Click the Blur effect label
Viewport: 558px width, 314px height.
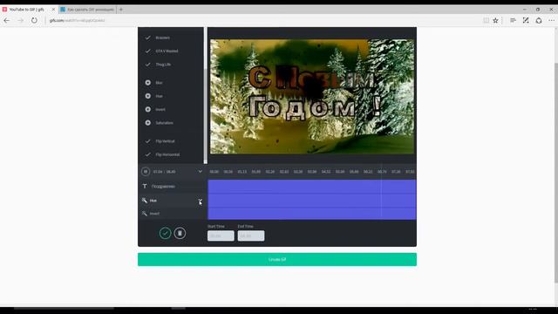[x=159, y=83]
